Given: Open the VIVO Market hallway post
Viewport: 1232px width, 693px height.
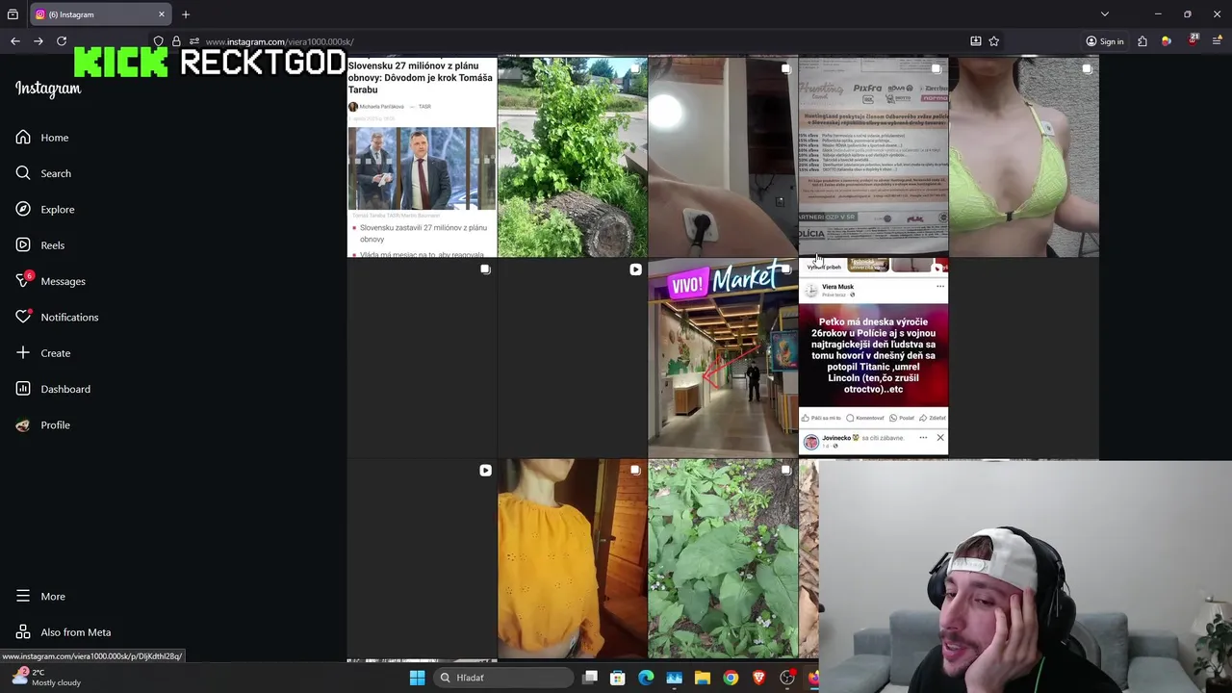Looking at the screenshot, I should 722,358.
